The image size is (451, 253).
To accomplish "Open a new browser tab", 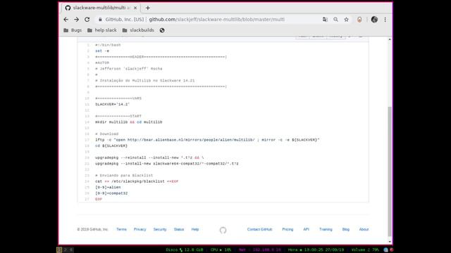I will (147, 8).
